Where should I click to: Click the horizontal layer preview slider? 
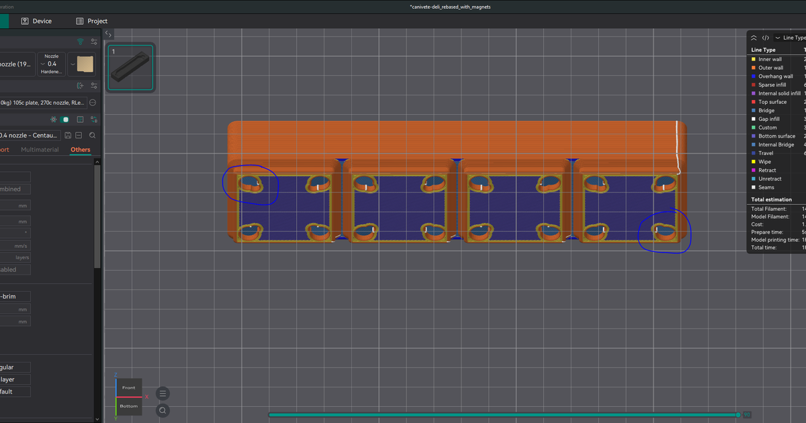(504, 415)
